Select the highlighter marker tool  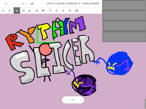36,11
